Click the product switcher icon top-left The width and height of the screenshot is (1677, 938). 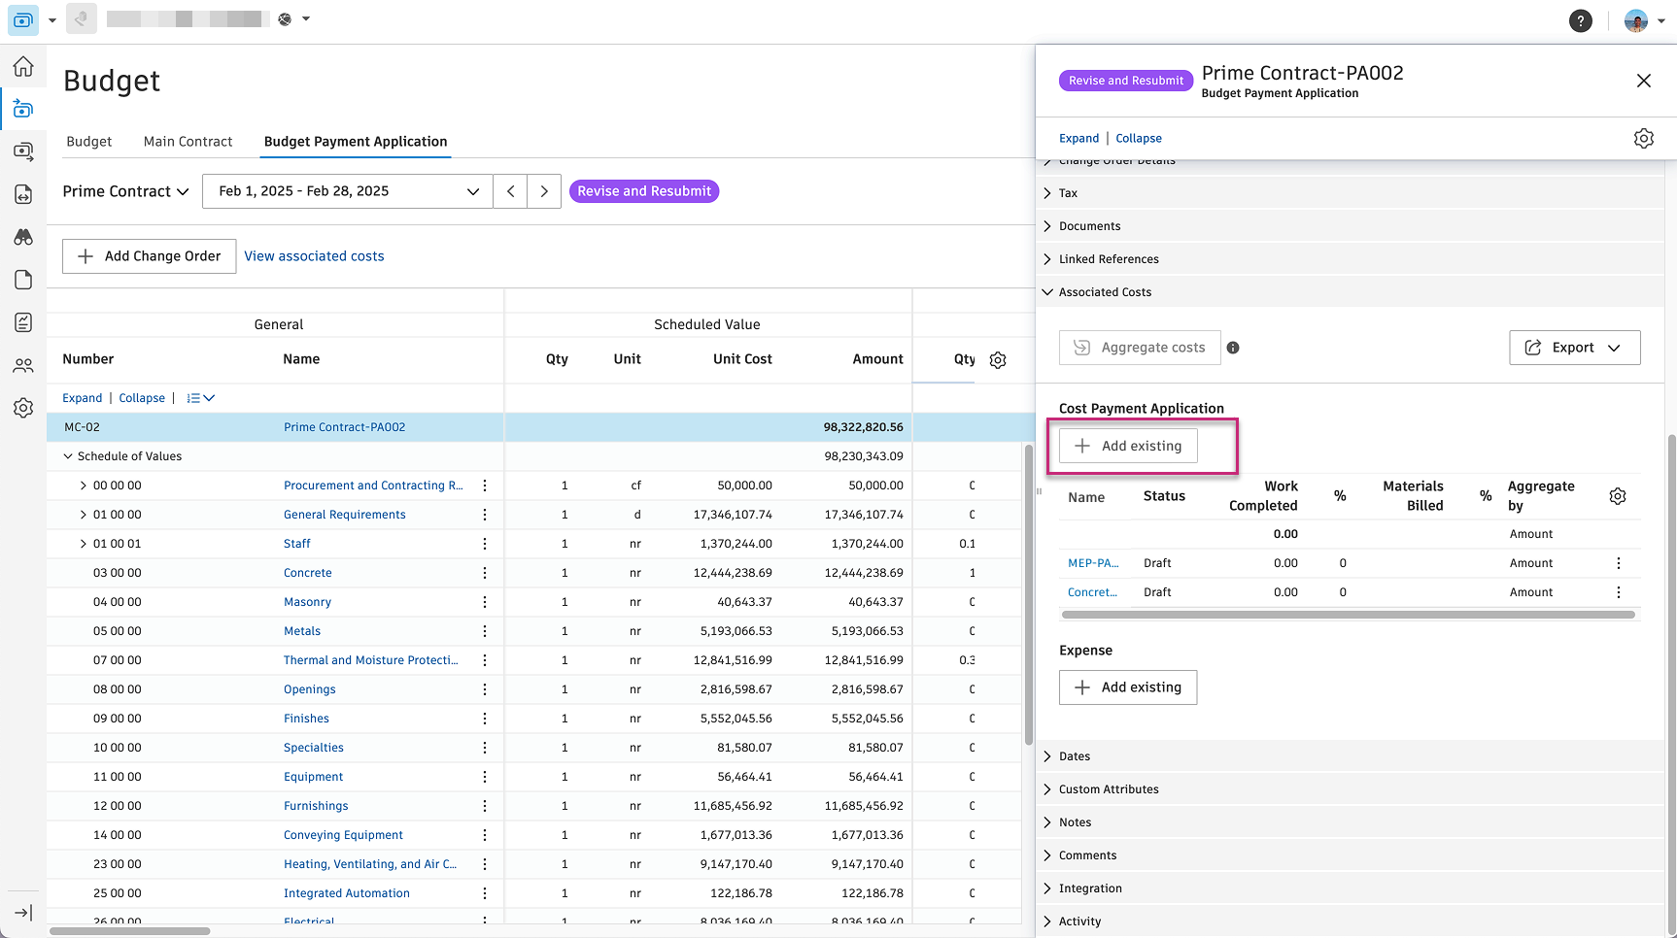pyautogui.click(x=23, y=19)
